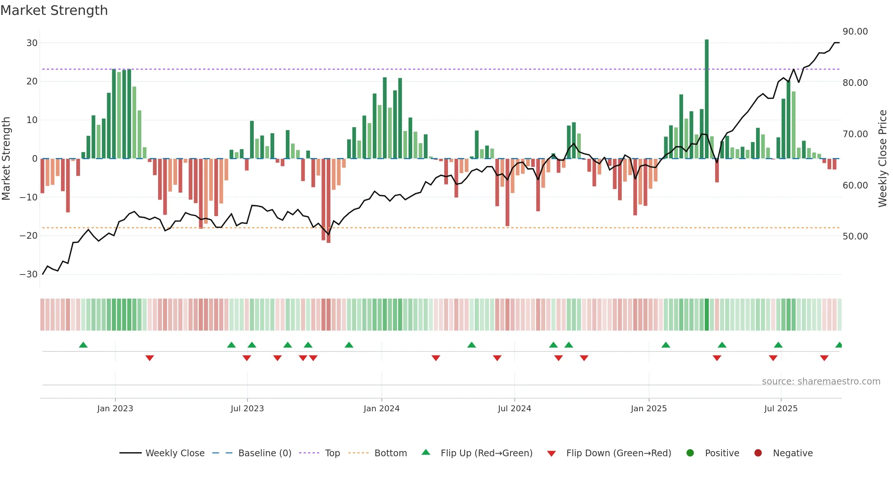Click the −20 tick on the left axis
Viewport: 893px width, 502px height.
[29, 235]
